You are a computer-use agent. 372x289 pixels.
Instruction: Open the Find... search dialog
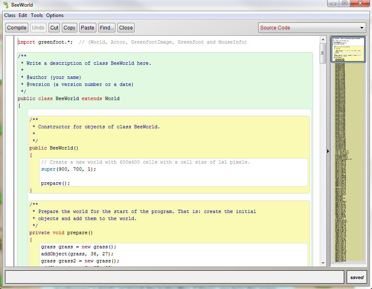coord(107,28)
